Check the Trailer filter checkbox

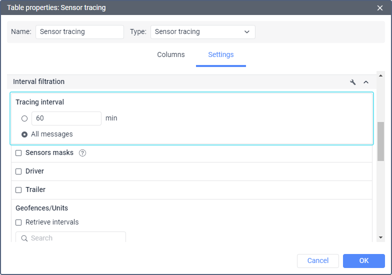pos(18,190)
